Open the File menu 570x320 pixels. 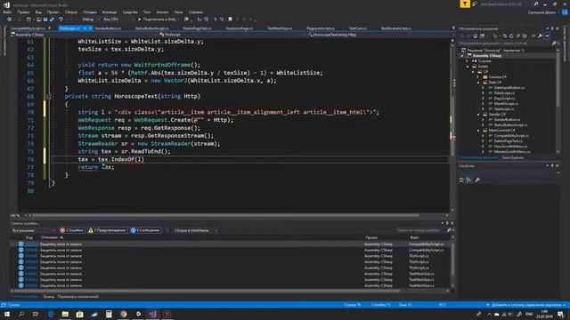pos(7,12)
